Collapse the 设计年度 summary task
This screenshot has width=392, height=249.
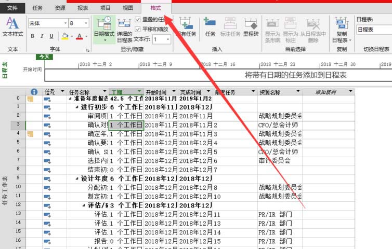pos(77,178)
